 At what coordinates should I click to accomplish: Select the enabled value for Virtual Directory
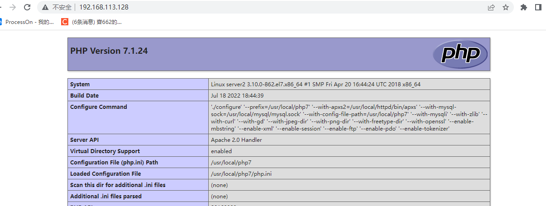[x=221, y=151]
